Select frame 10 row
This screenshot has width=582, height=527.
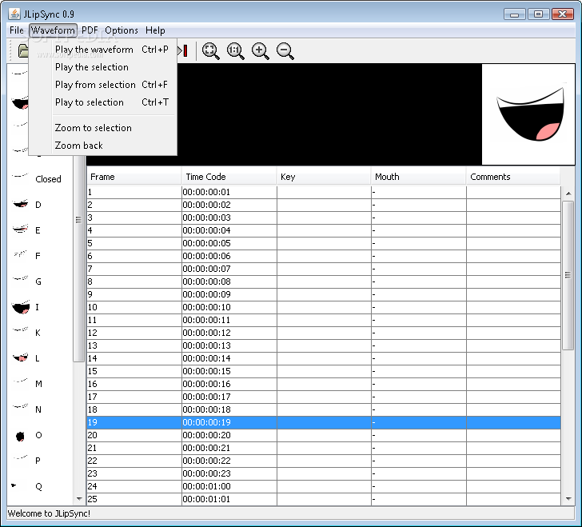[x=324, y=307]
